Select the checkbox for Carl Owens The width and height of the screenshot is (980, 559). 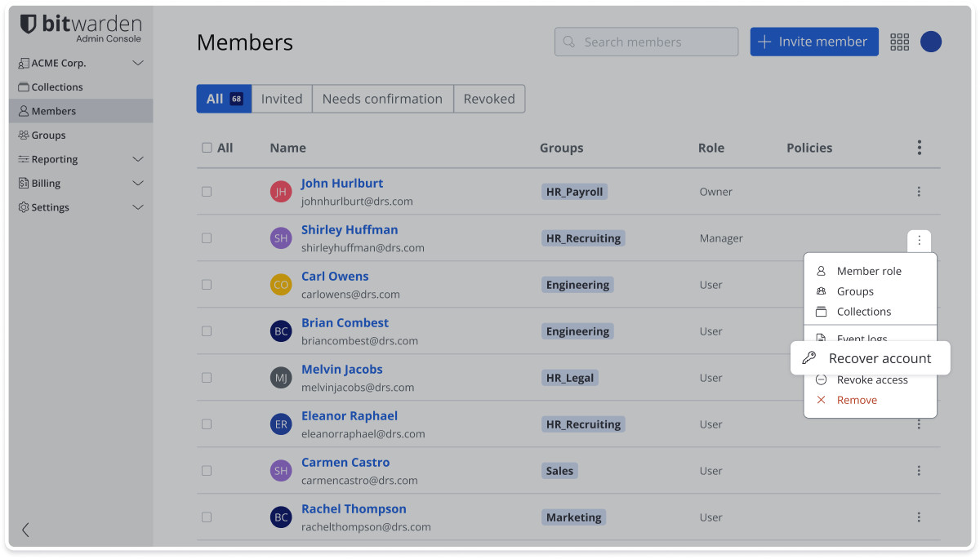click(x=207, y=285)
